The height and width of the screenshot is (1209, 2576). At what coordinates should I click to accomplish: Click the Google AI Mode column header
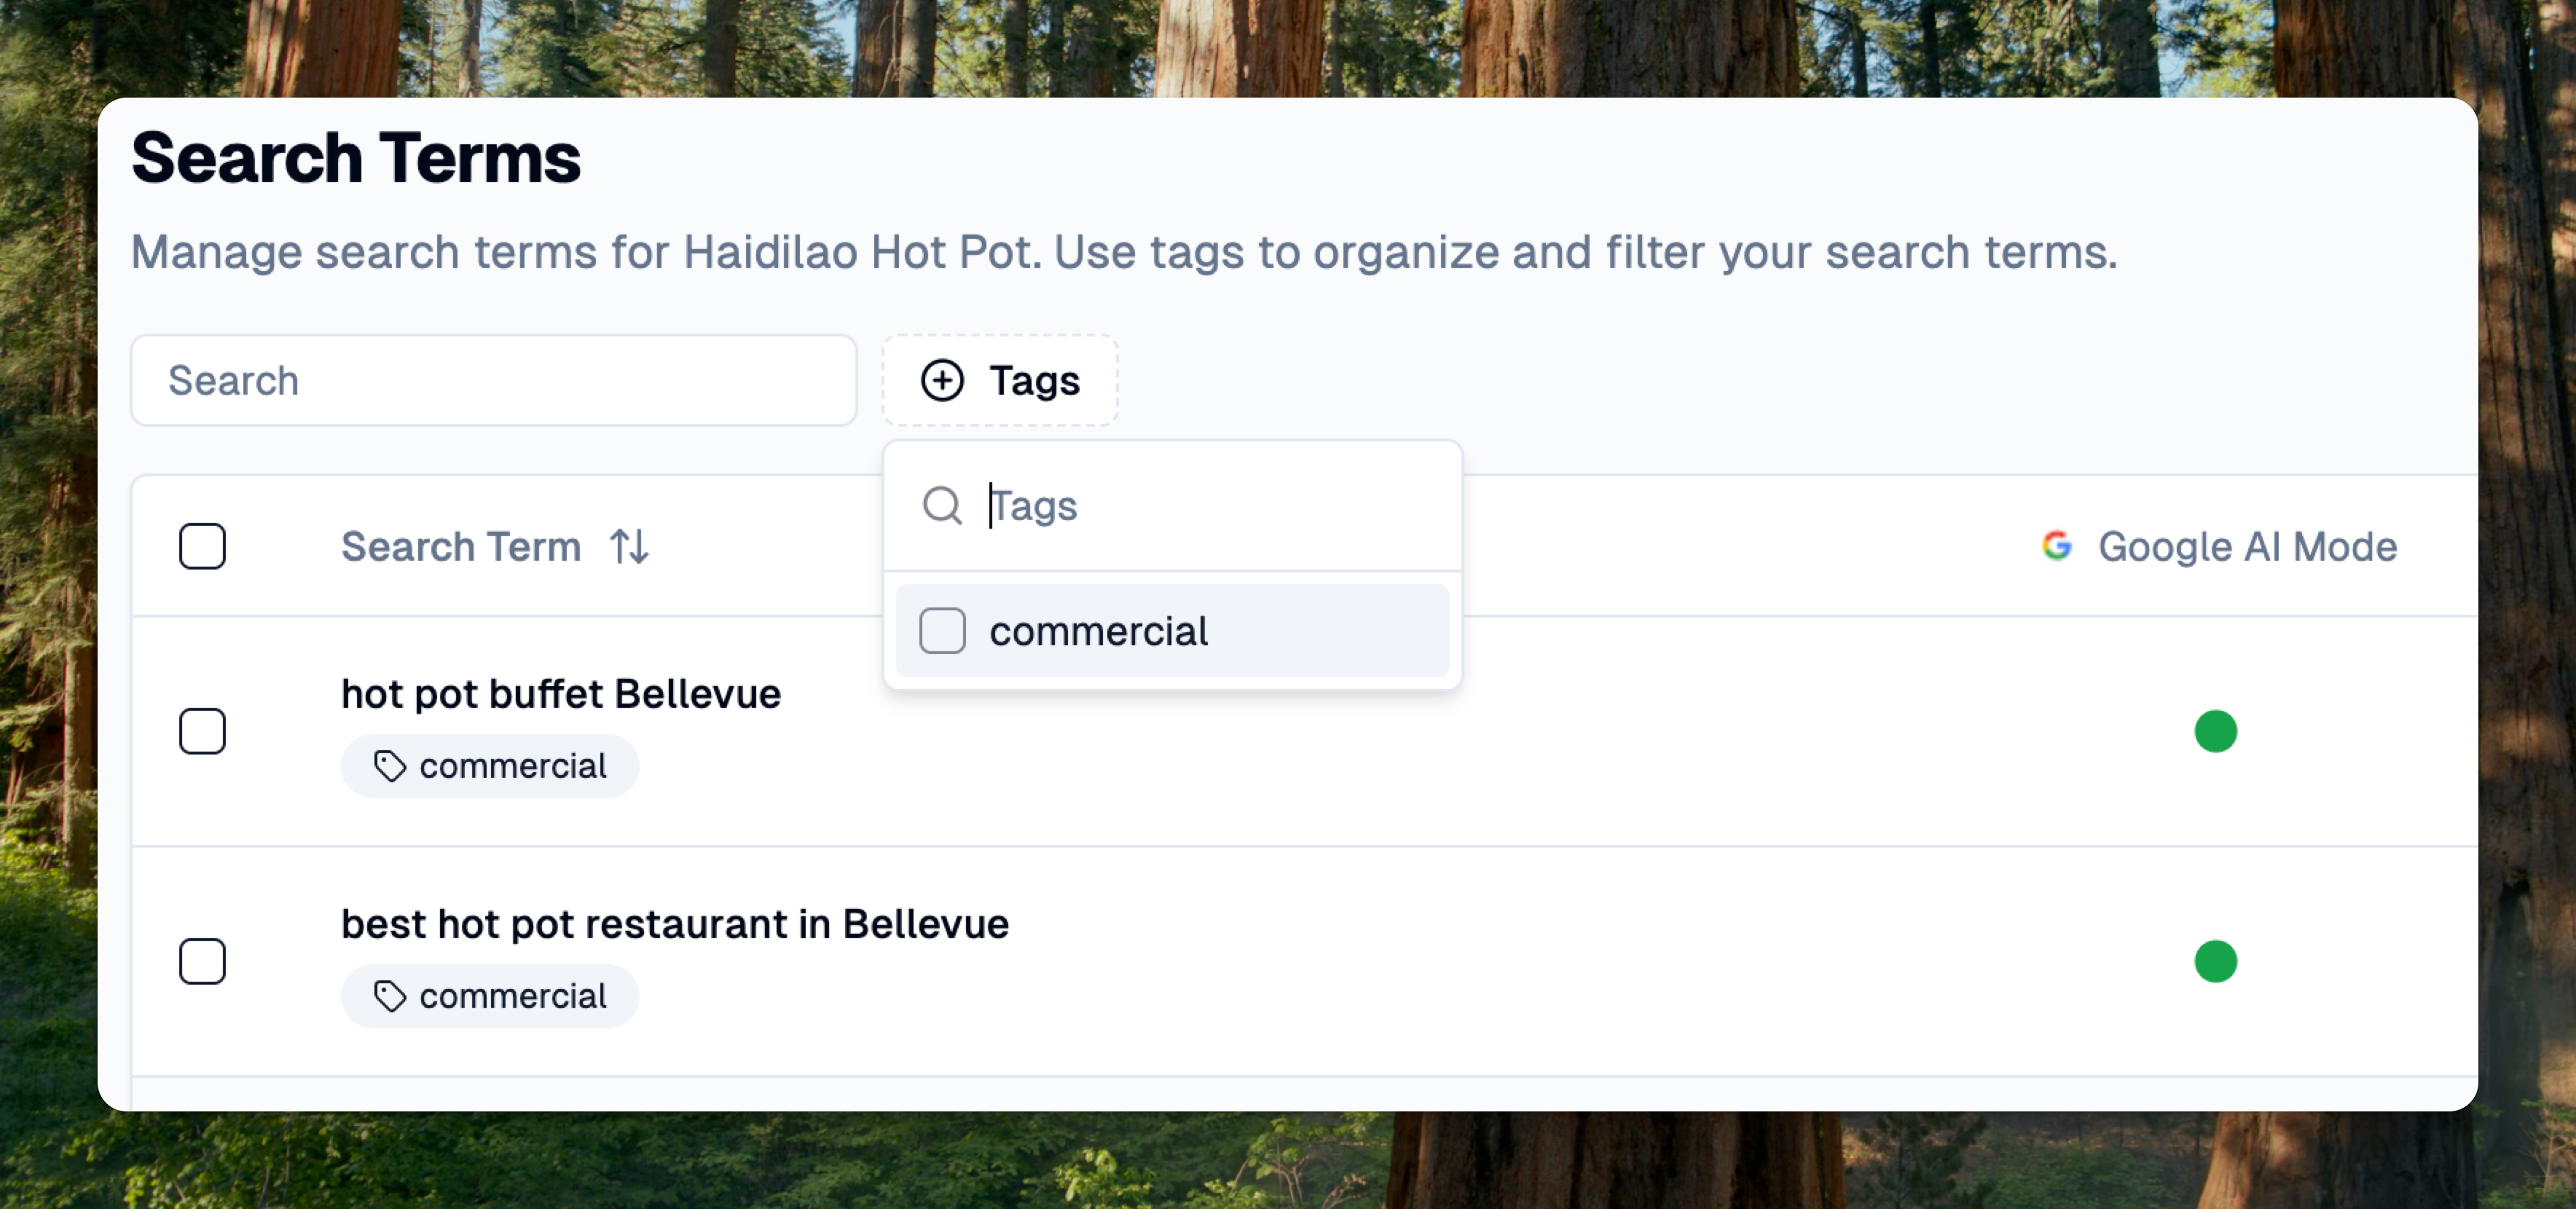pyautogui.click(x=2246, y=547)
